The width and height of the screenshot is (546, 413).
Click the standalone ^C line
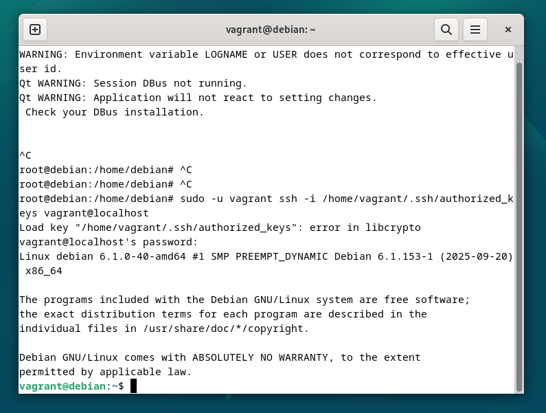coord(25,155)
